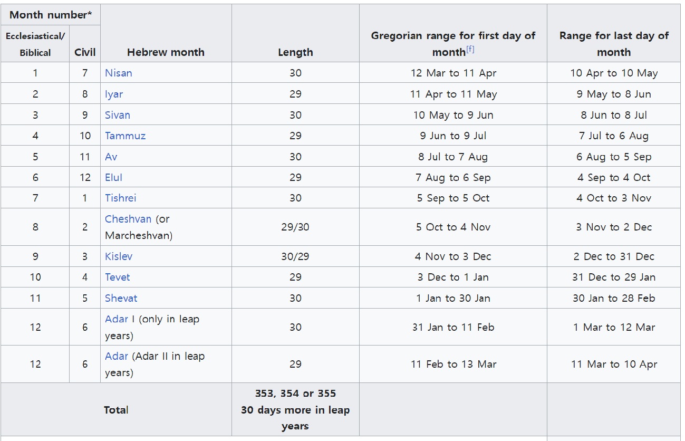Screen dimensions: 685x441
Task: Select the '10 May to 9 Jun' cell
Action: tap(454, 115)
